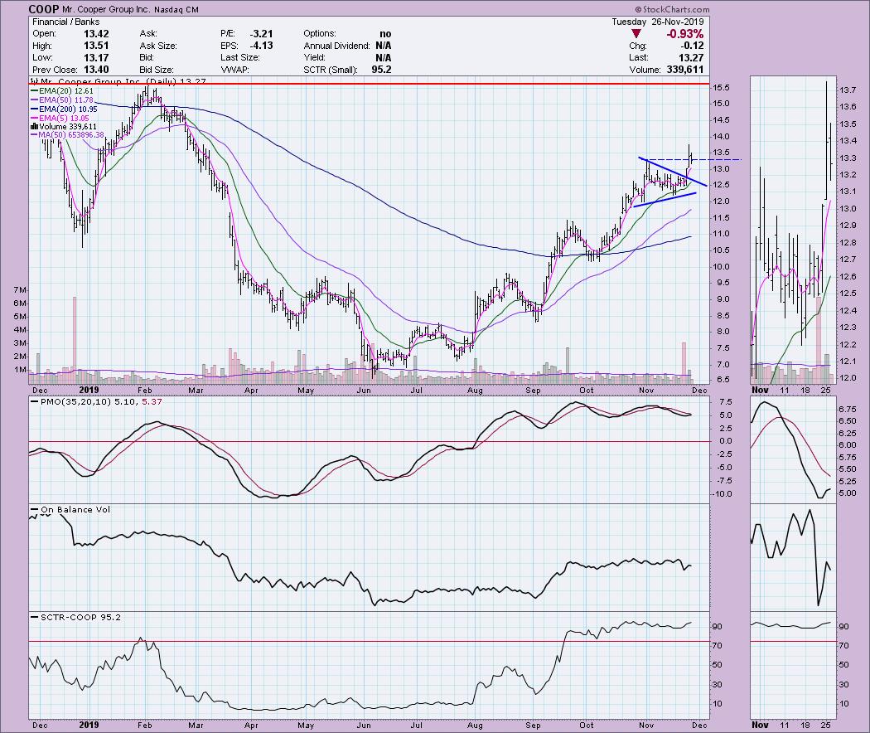870x733 pixels.
Task: Click the Last price 13.27 in header
Action: click(x=691, y=58)
